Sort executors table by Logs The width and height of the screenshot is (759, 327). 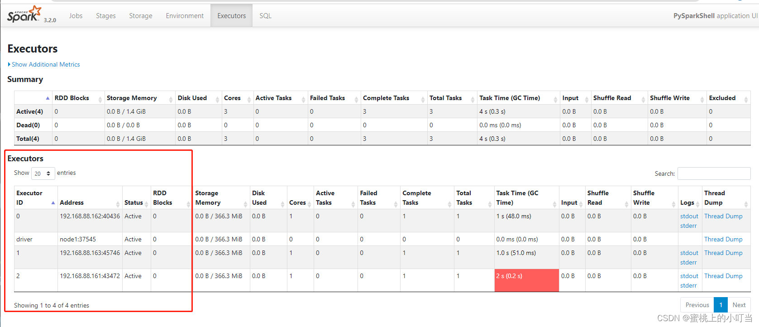(x=690, y=198)
